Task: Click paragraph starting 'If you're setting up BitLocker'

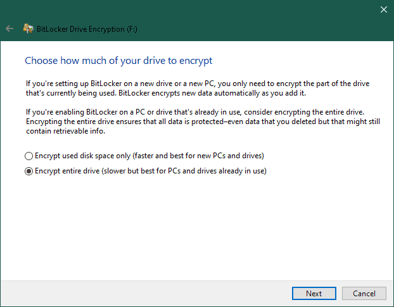Action: click(x=198, y=89)
